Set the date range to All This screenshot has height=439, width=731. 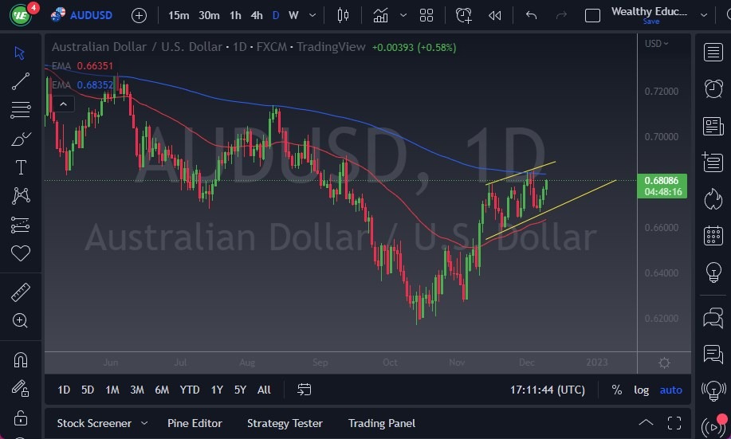tap(264, 390)
